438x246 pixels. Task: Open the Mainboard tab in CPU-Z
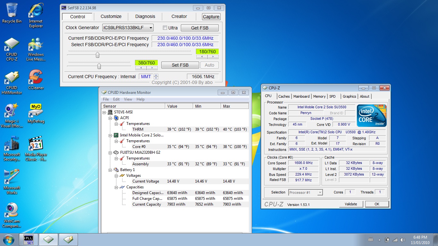pos(301,96)
